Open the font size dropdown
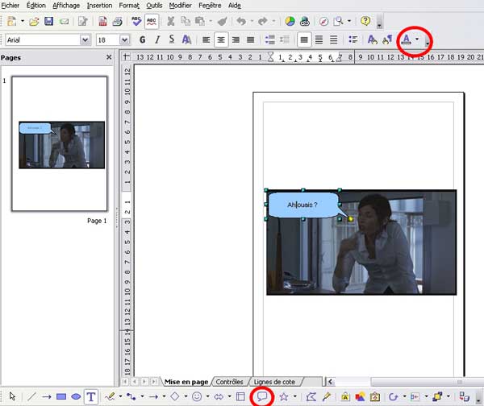This screenshot has height=406, width=484. pos(124,39)
